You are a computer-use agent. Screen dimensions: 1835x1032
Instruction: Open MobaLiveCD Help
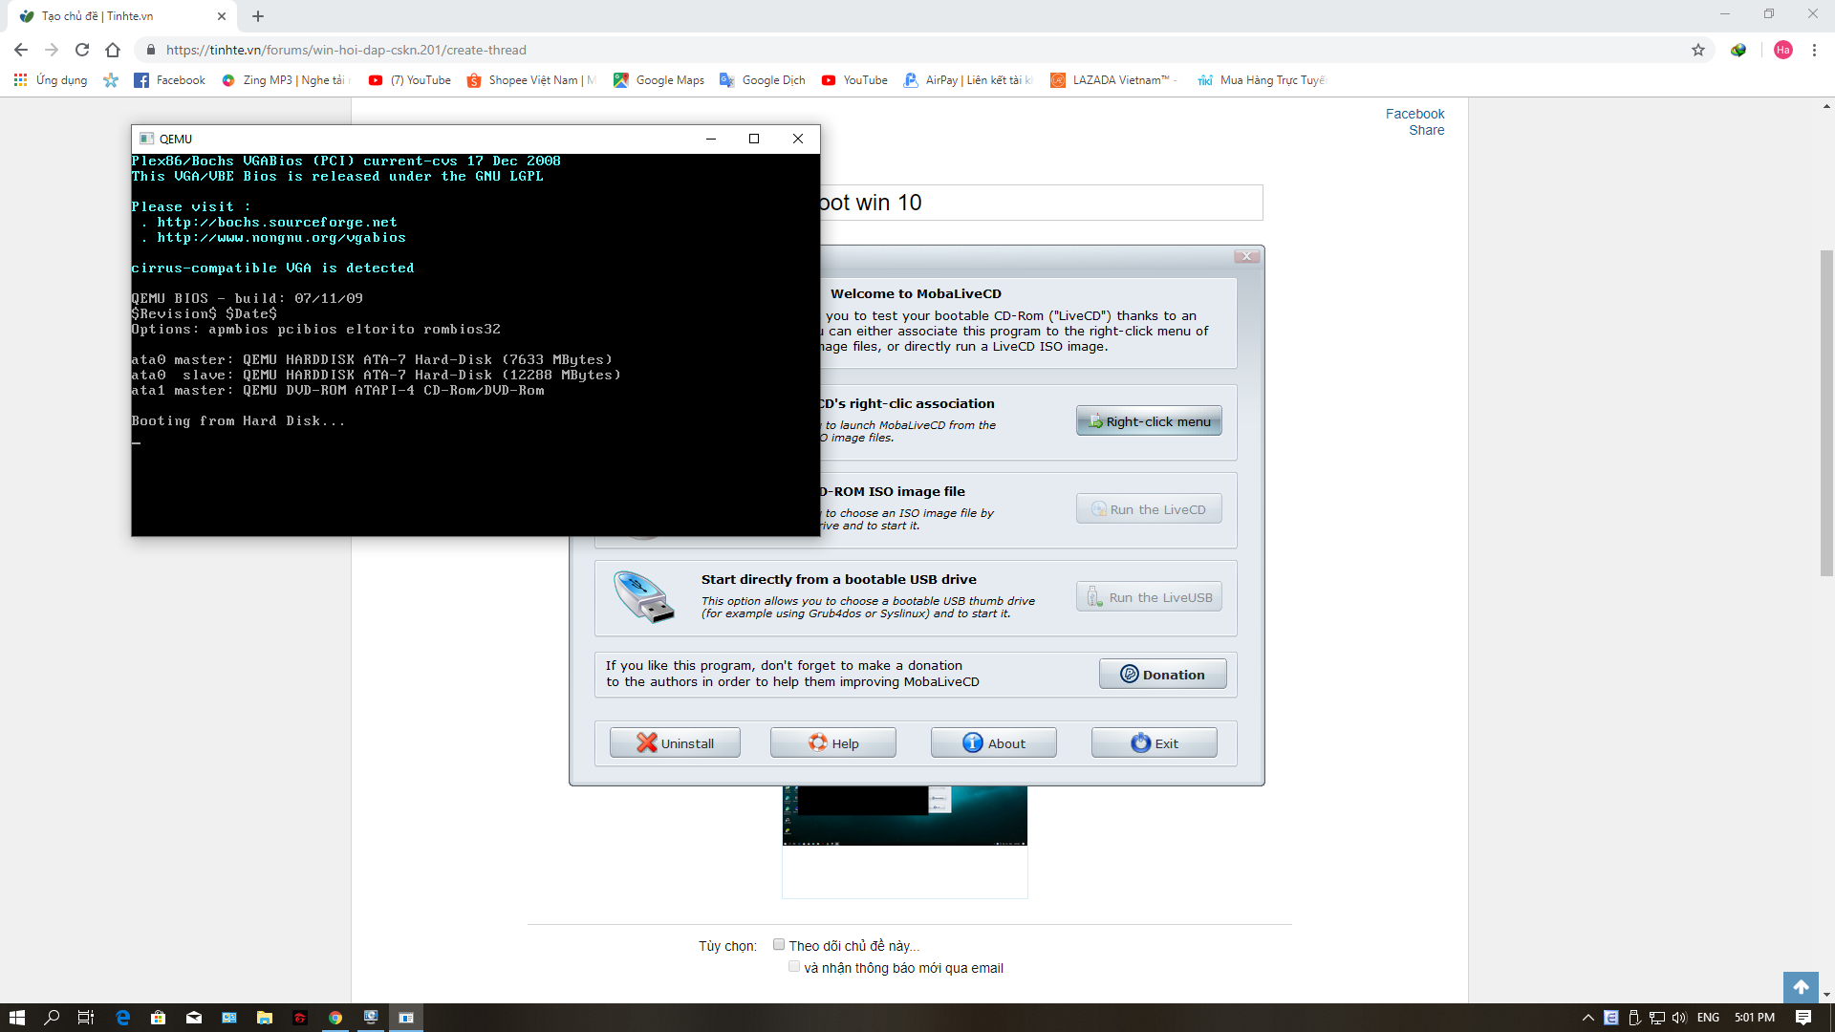[832, 742]
